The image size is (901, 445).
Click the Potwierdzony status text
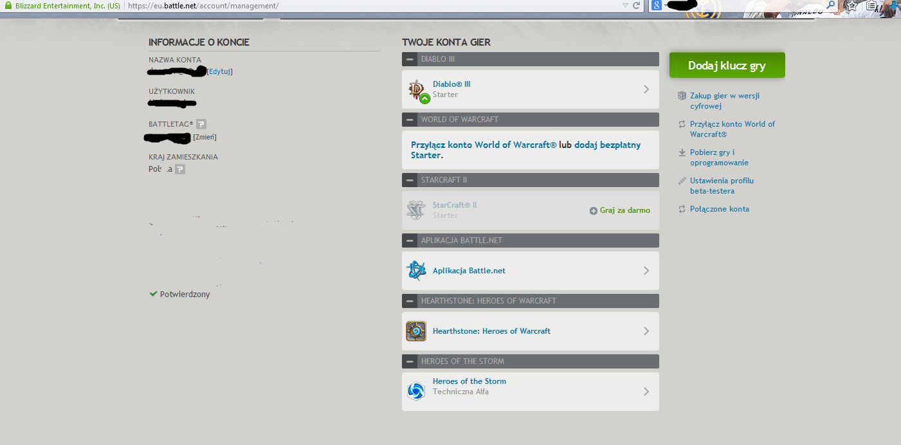185,294
